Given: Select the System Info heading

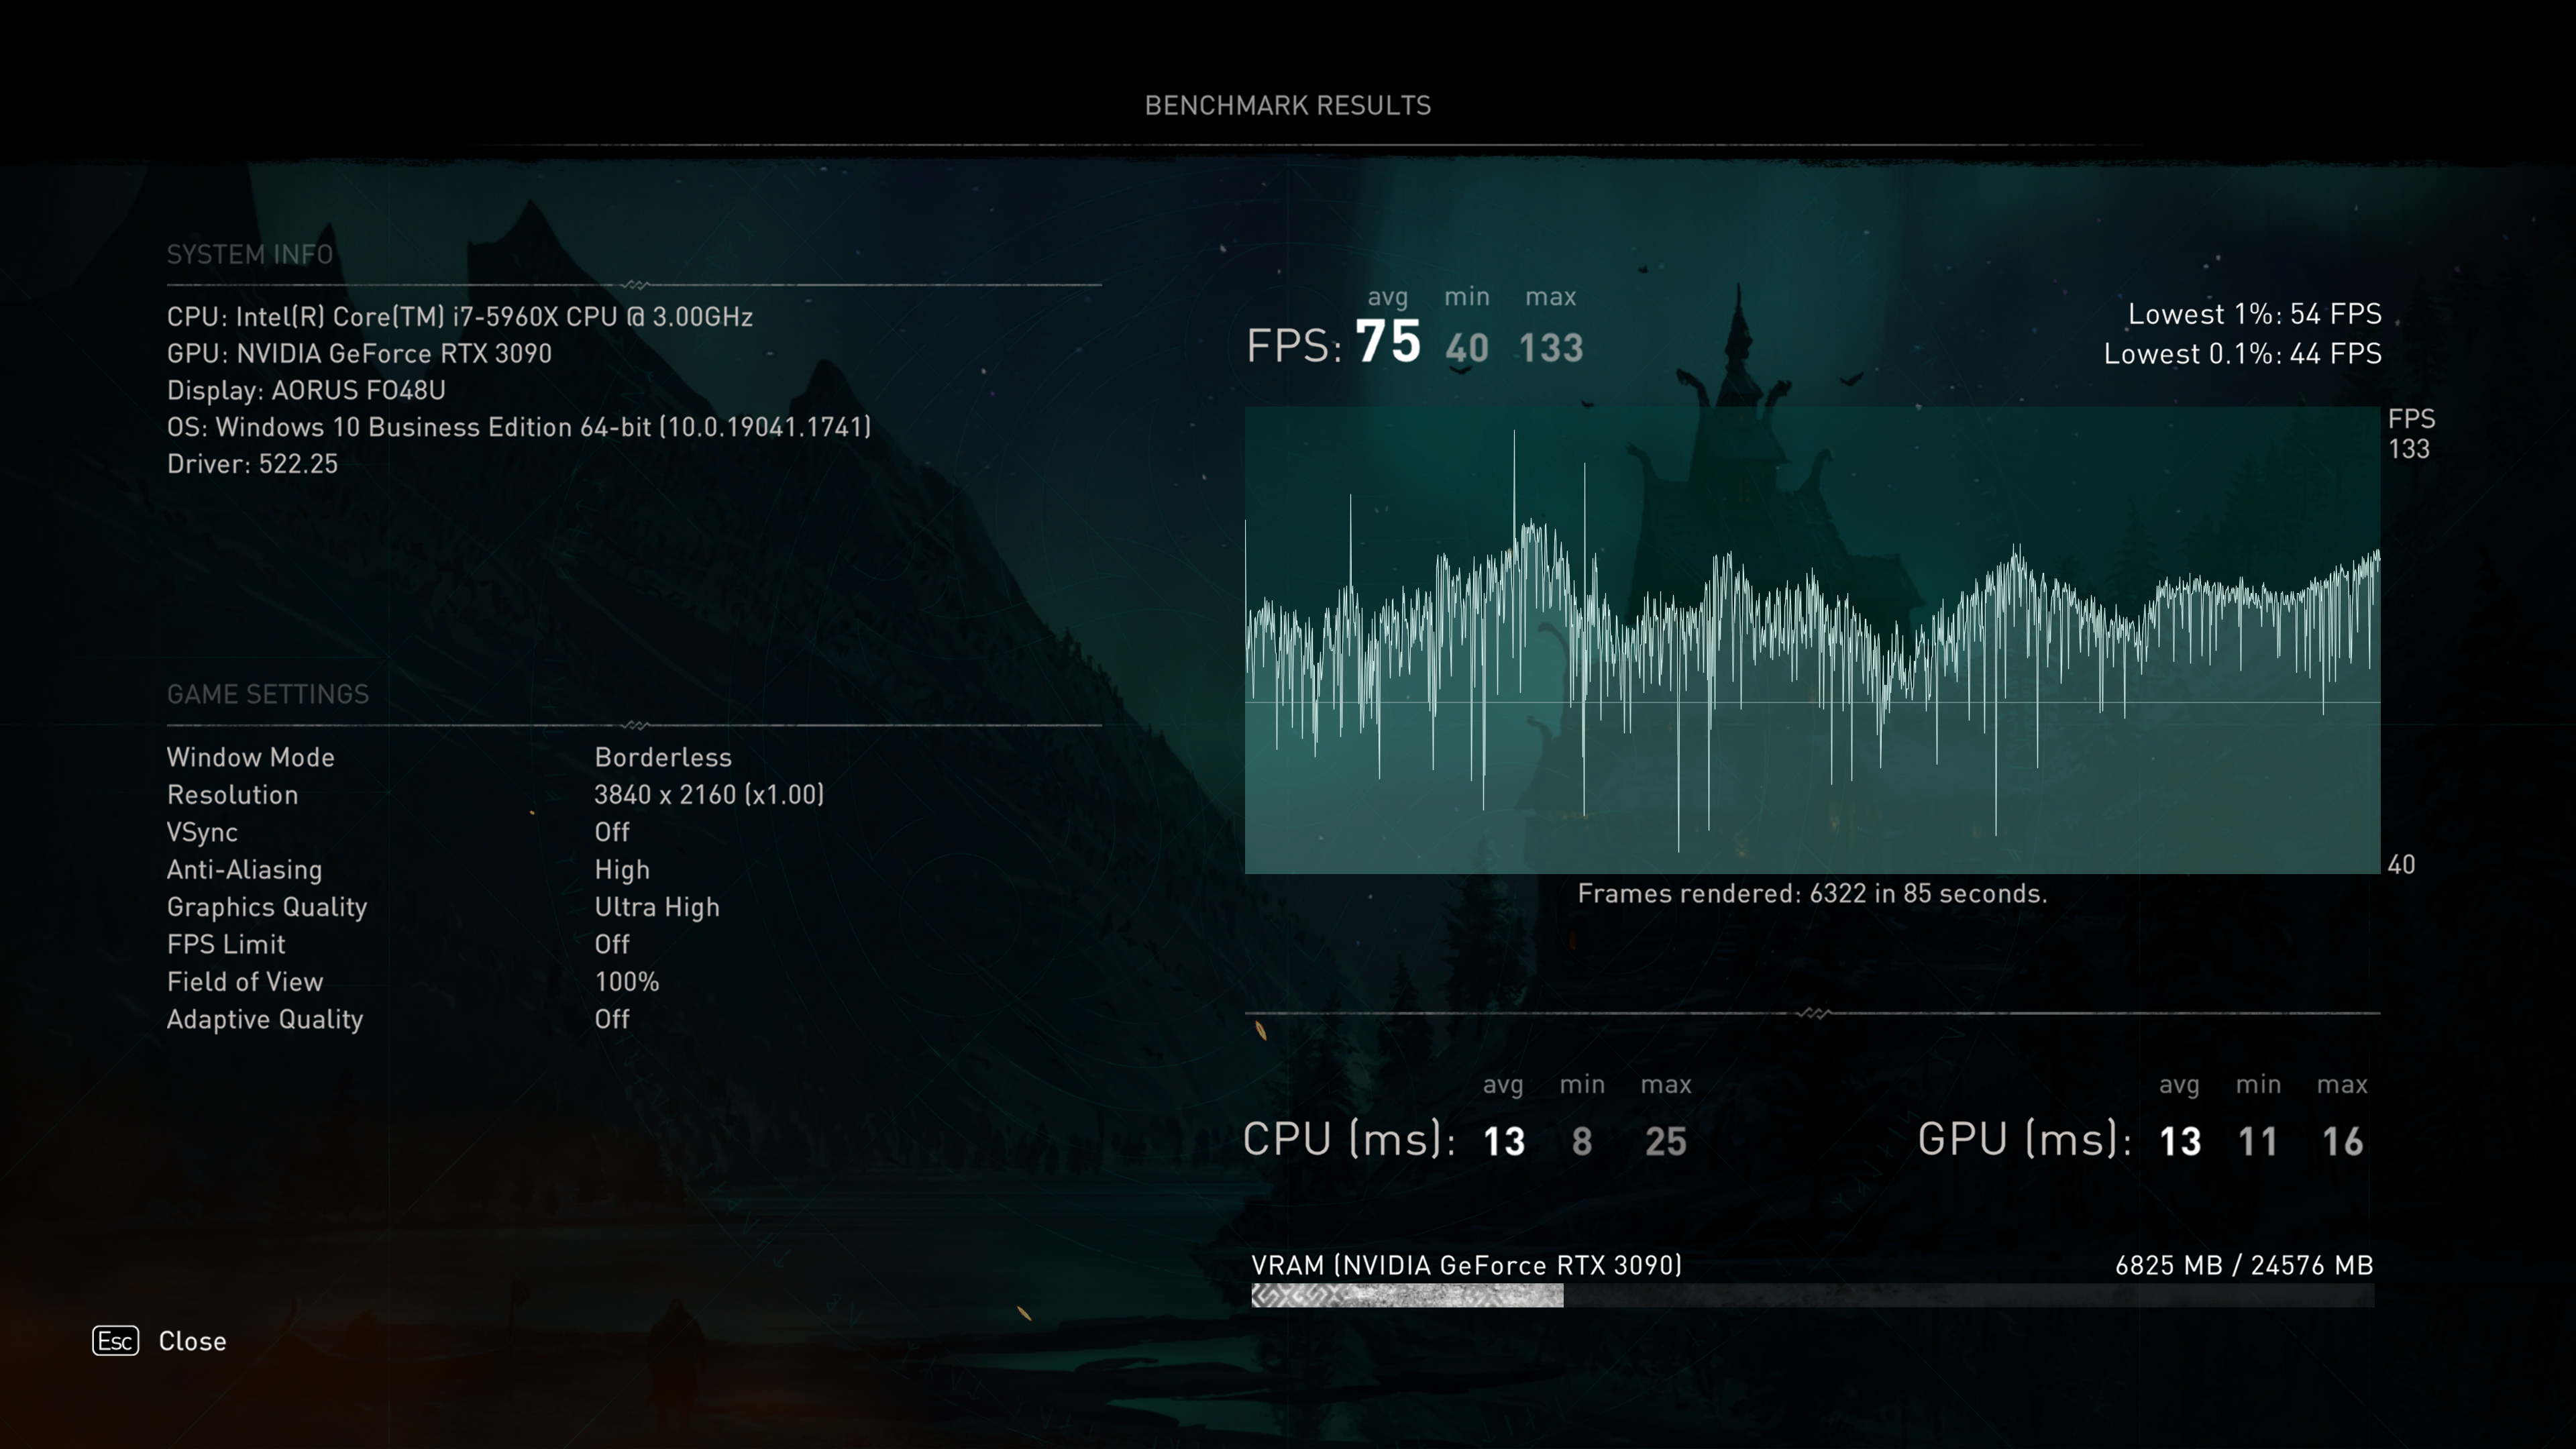Looking at the screenshot, I should click(249, 254).
